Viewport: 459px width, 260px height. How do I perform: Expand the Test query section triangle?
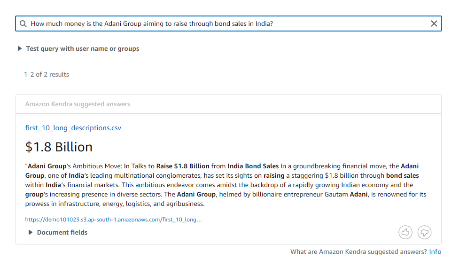point(20,48)
